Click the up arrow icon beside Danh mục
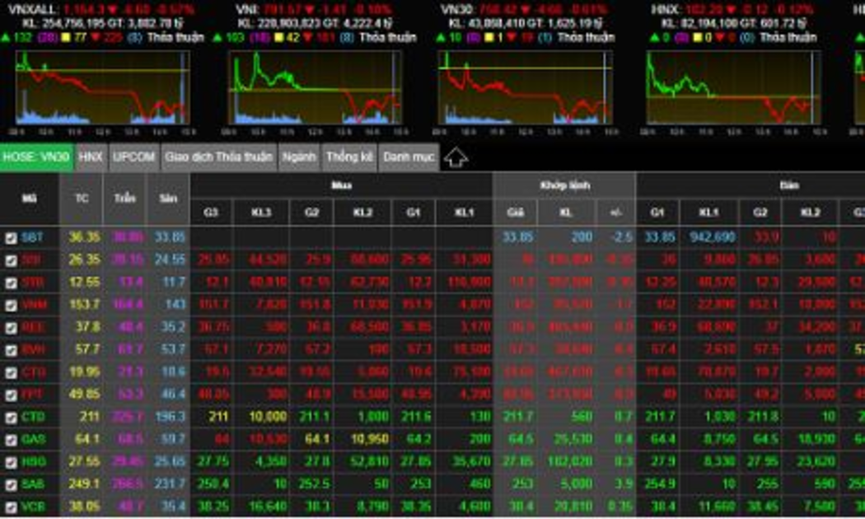The image size is (865, 519). [x=456, y=158]
